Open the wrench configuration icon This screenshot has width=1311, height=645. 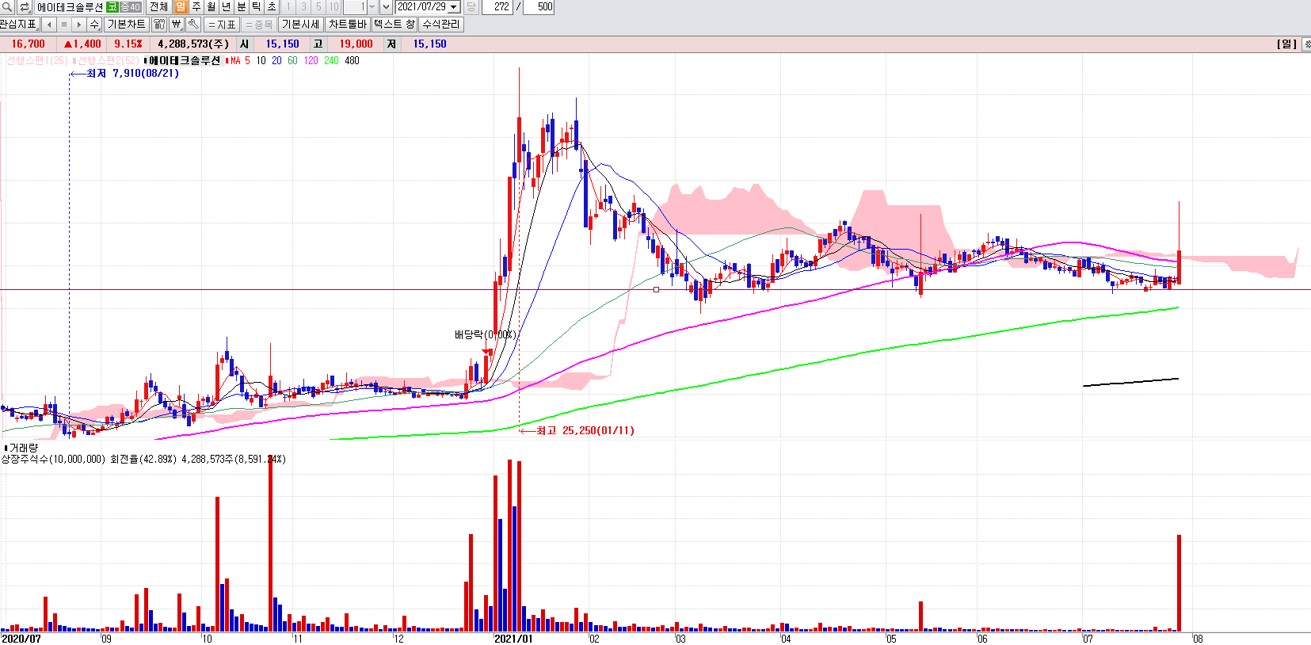(x=192, y=25)
